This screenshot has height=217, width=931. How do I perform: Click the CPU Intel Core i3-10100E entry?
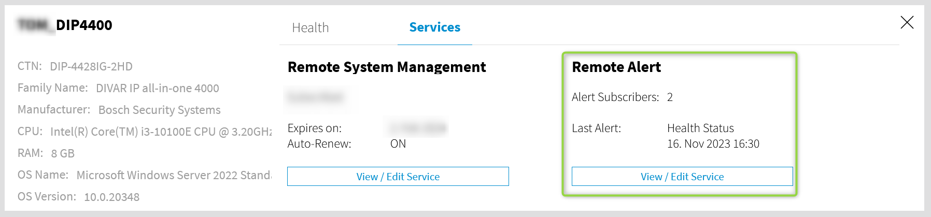(160, 132)
